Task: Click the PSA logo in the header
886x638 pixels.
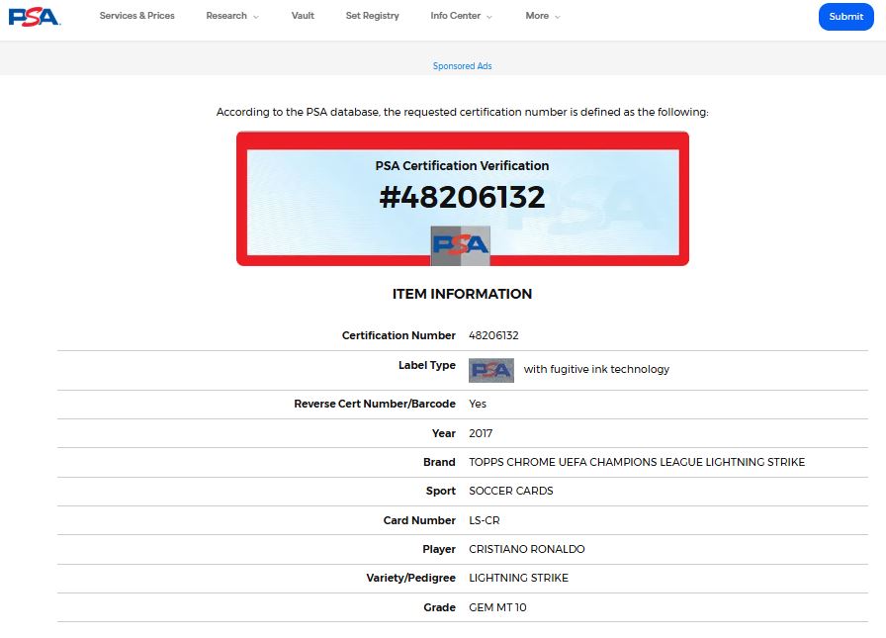Action: (35, 17)
